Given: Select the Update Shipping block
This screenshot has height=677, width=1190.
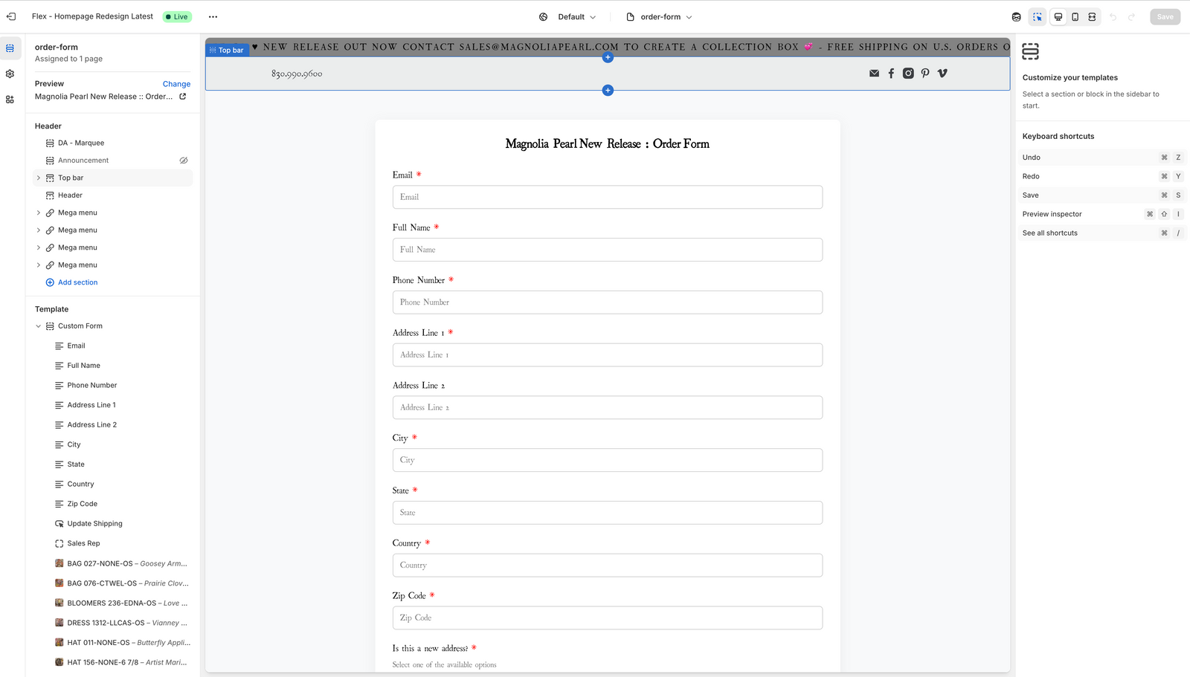Looking at the screenshot, I should click(94, 523).
